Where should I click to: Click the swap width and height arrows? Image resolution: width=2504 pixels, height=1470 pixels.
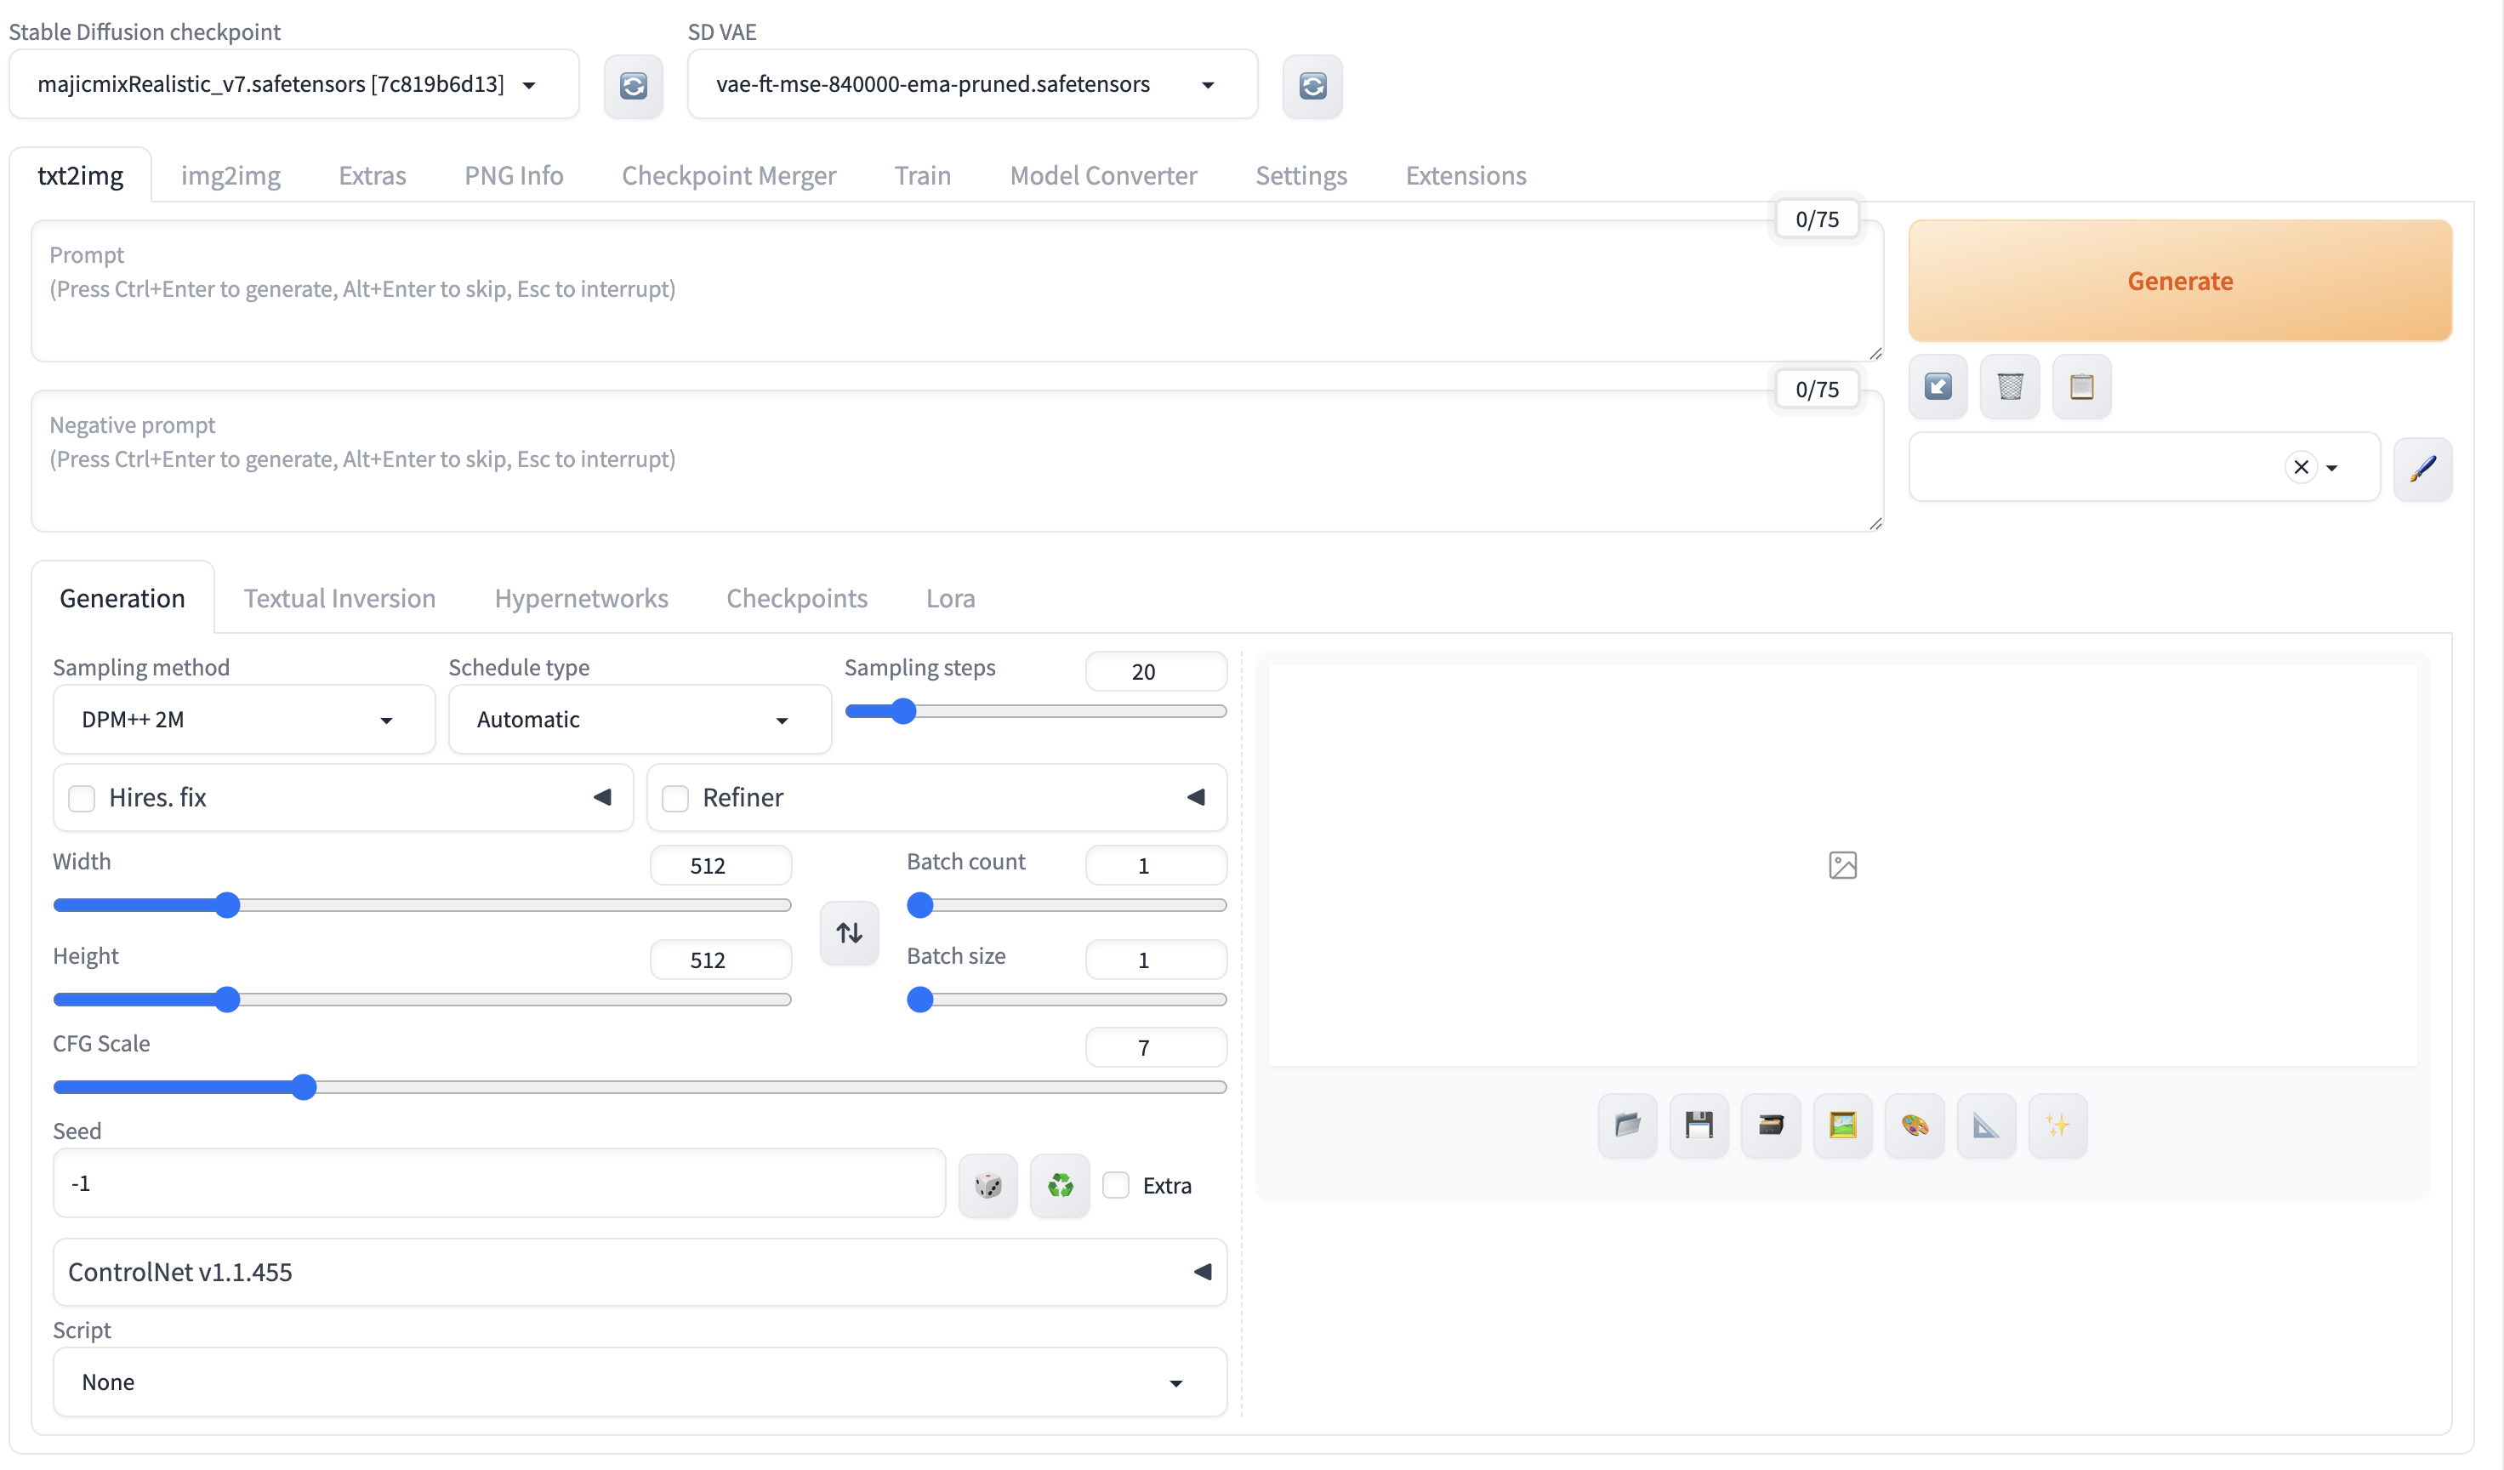click(x=849, y=932)
